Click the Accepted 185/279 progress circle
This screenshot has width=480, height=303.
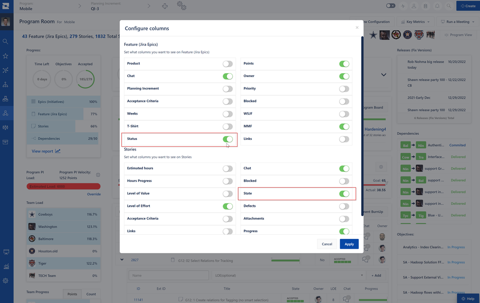pos(86,79)
